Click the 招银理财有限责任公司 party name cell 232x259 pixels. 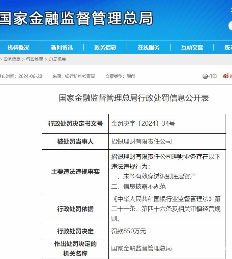click(x=141, y=142)
